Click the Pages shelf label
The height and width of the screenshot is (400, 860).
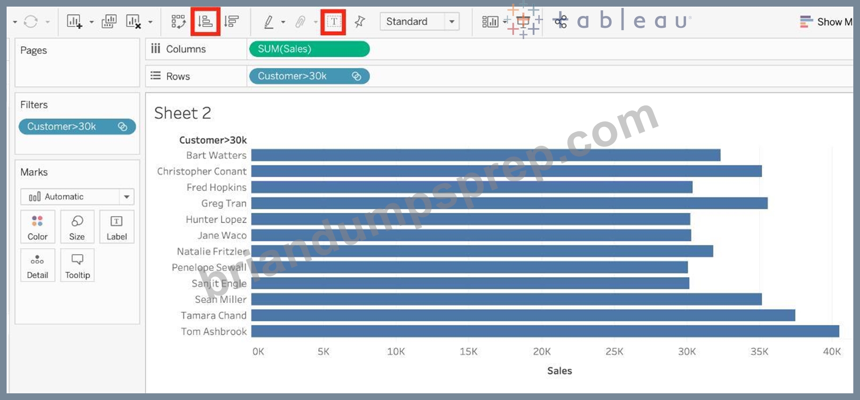point(33,50)
